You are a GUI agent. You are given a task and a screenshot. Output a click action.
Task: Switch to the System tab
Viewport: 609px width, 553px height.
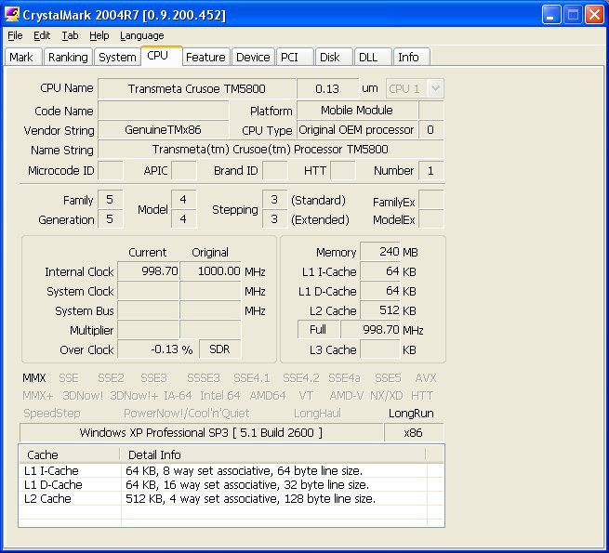click(117, 57)
